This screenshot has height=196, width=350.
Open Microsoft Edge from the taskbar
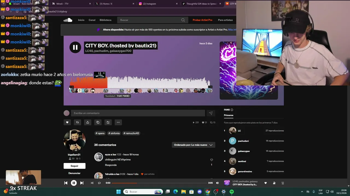pyautogui.click(x=176, y=192)
